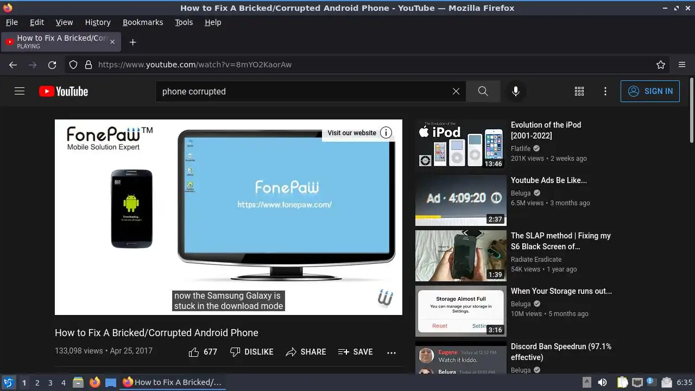Click SAVE to playlist button

tap(355, 352)
